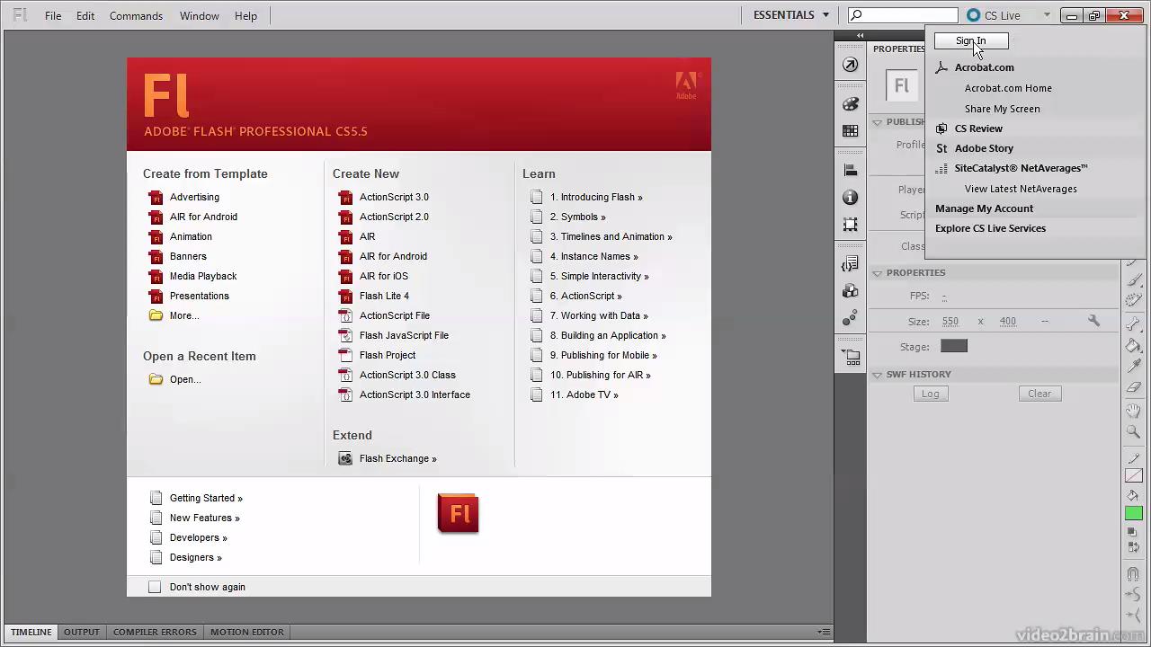Open the ESSENTIALS workspace dropdown
This screenshot has width=1151, height=647.
tap(791, 15)
